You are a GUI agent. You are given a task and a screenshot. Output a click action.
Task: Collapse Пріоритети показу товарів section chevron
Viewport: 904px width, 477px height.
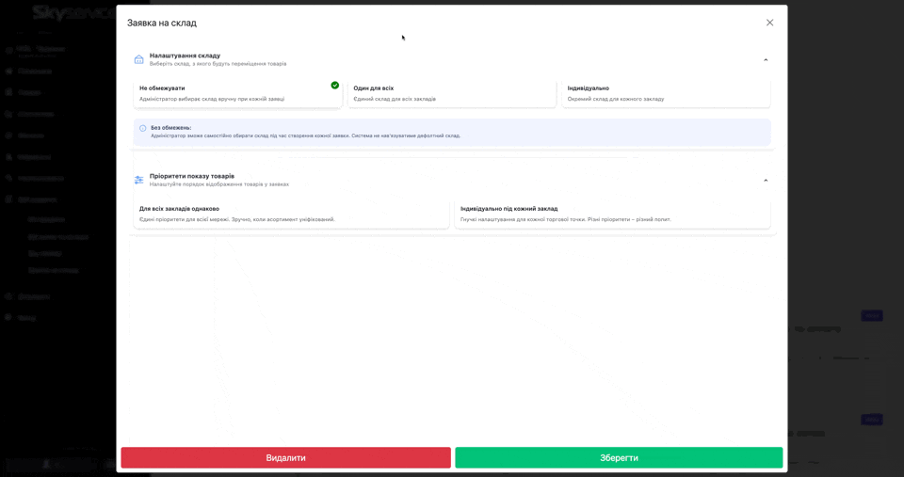(x=766, y=181)
